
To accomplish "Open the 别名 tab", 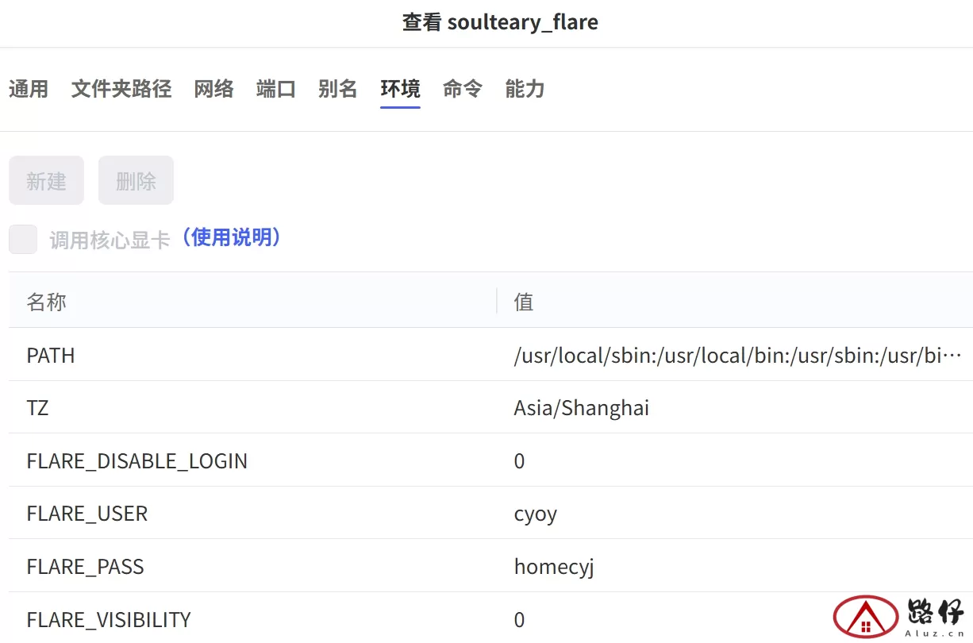I will (x=338, y=89).
